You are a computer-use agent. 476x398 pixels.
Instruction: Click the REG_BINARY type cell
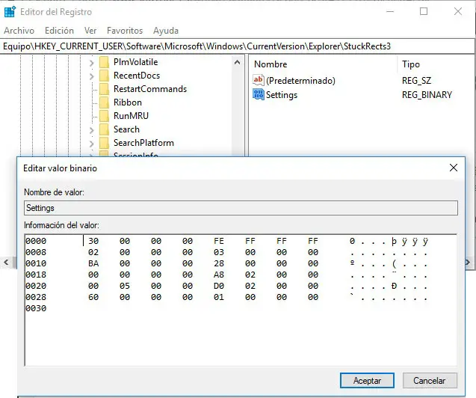coord(427,95)
